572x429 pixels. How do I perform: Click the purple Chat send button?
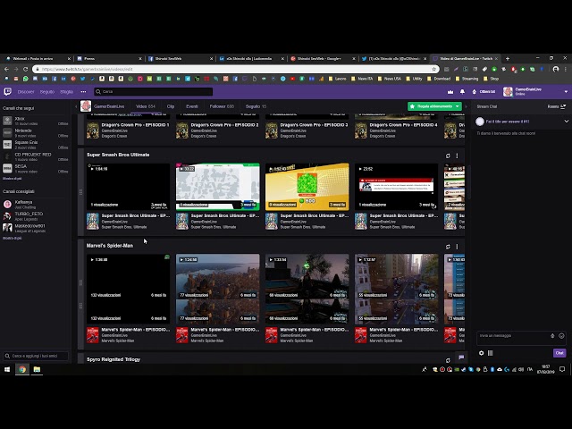(559, 353)
